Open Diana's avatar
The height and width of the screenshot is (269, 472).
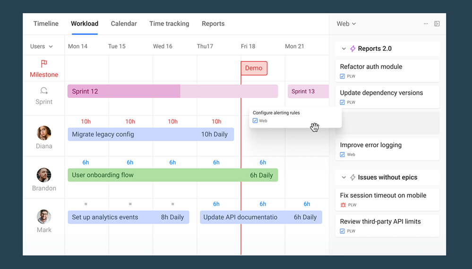44,133
